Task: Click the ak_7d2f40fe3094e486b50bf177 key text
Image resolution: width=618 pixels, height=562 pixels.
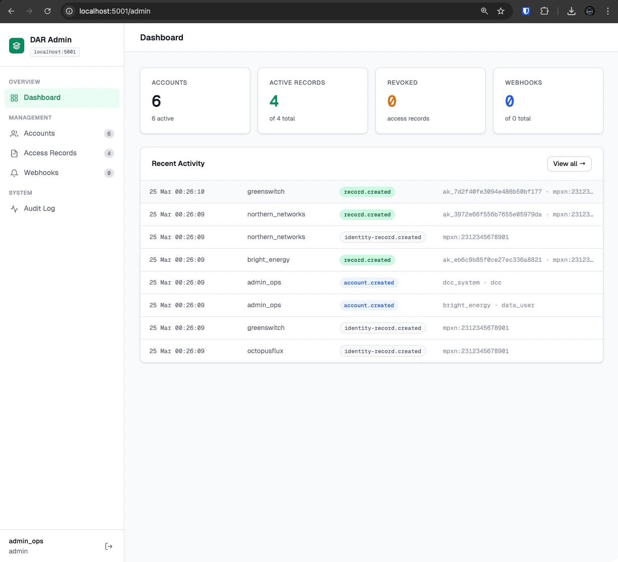Action: click(492, 192)
